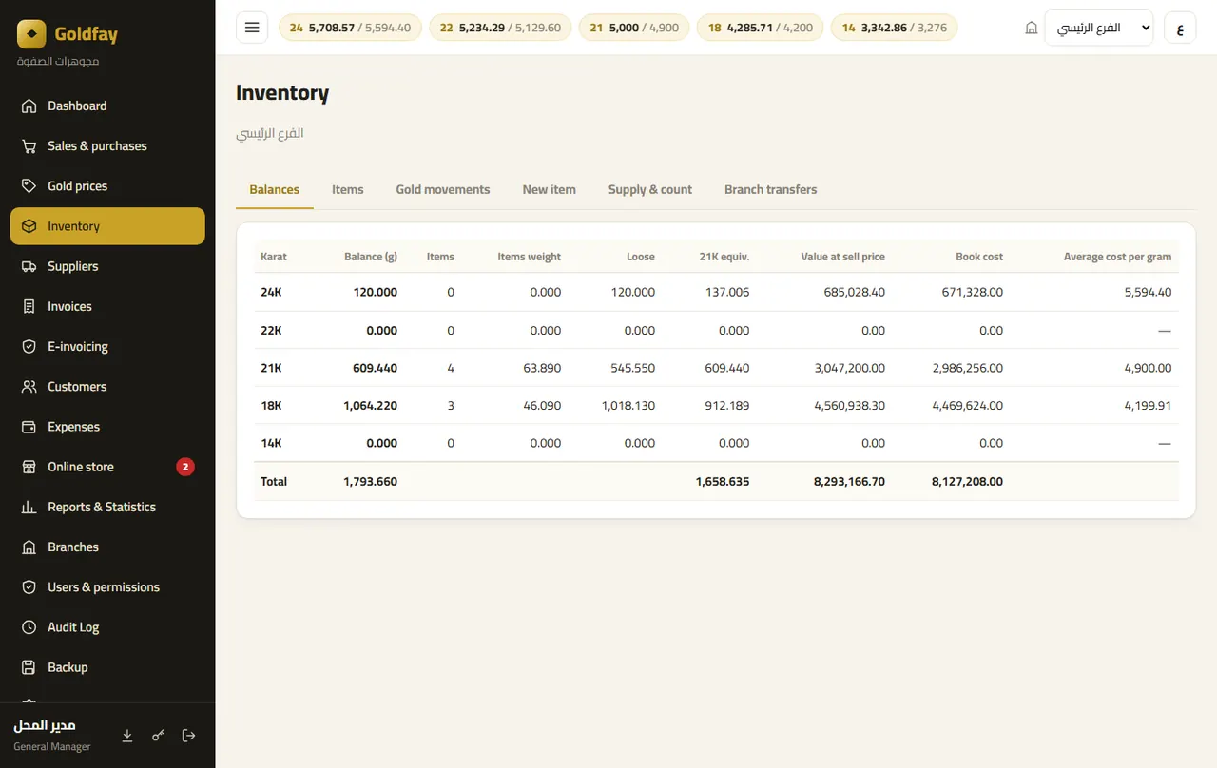Click the 22 karat price chip
Screen dimensions: 1217x768
(500, 28)
